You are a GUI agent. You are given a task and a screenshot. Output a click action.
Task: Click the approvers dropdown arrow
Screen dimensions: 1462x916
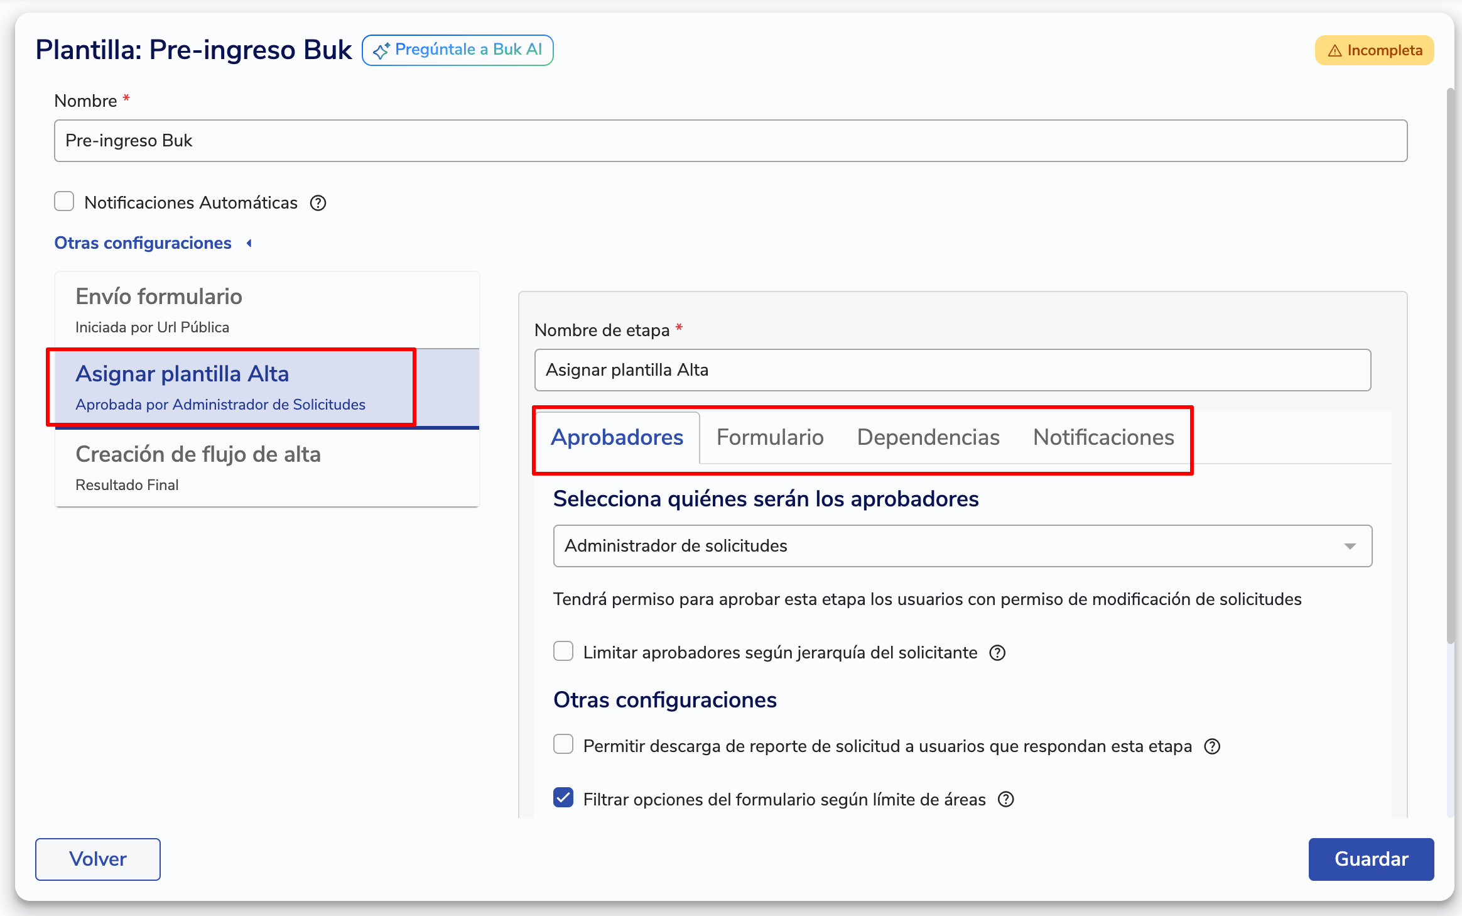(x=1350, y=546)
